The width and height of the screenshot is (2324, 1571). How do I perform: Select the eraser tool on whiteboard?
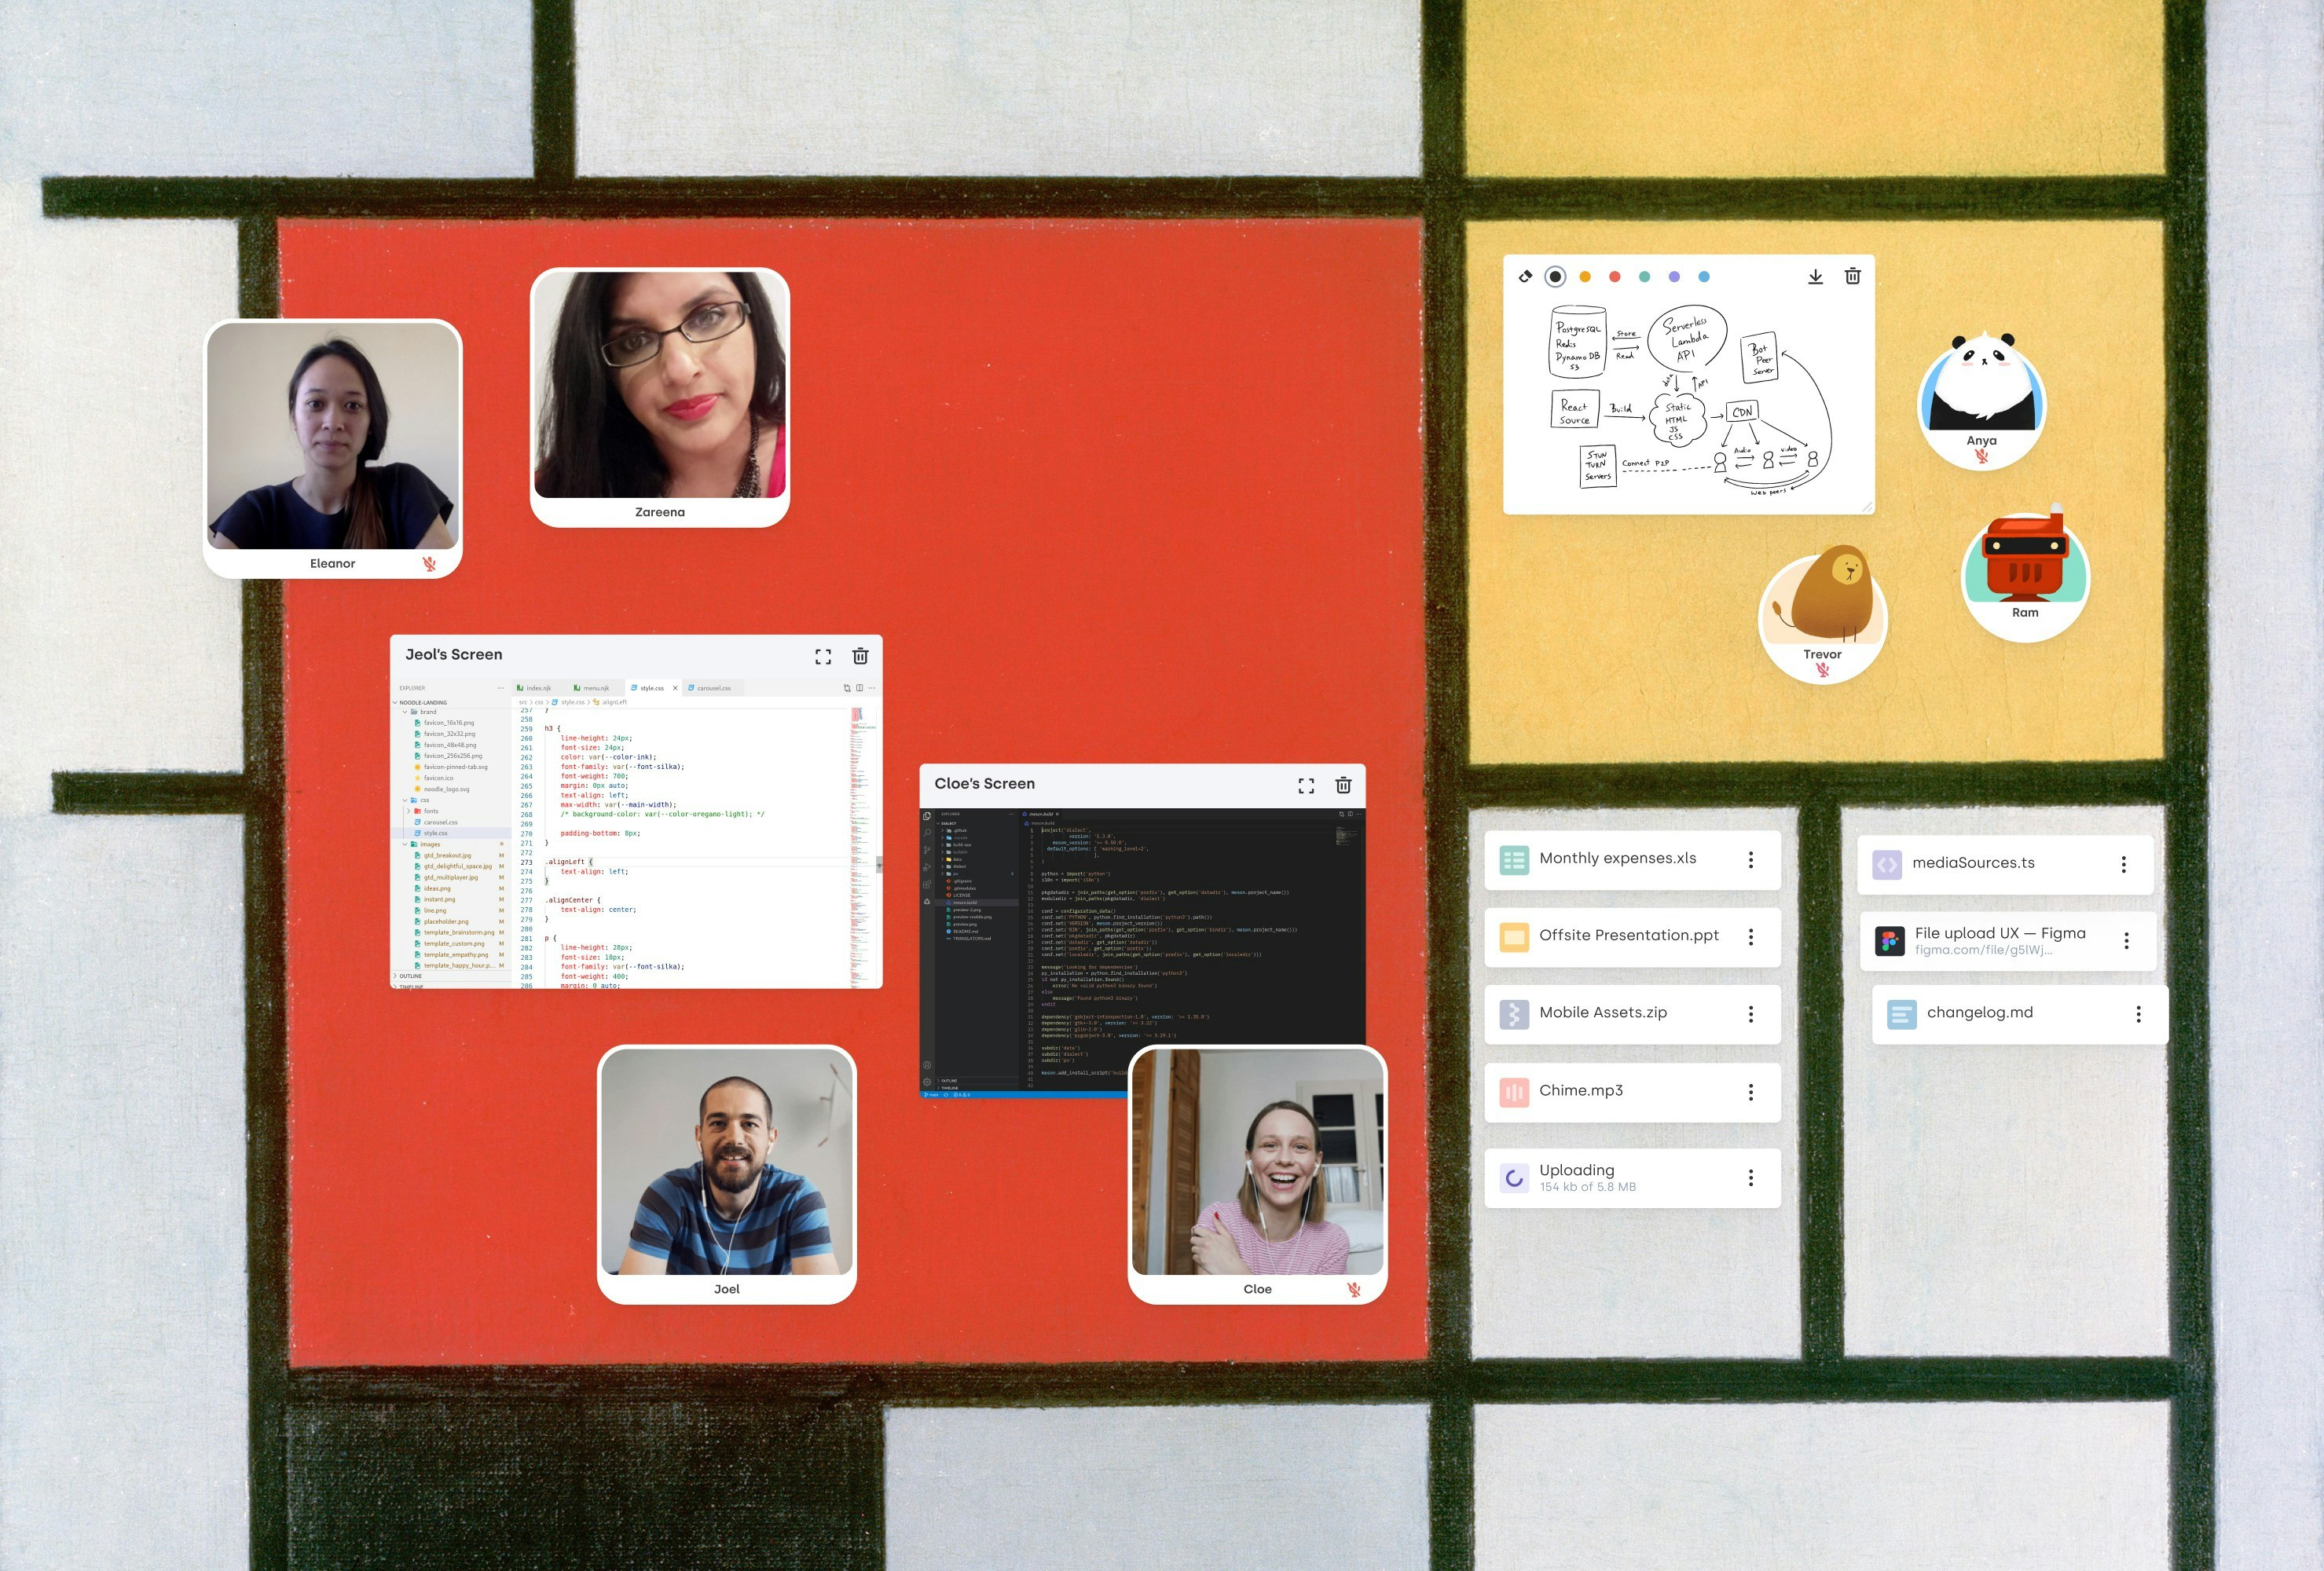coord(1525,277)
